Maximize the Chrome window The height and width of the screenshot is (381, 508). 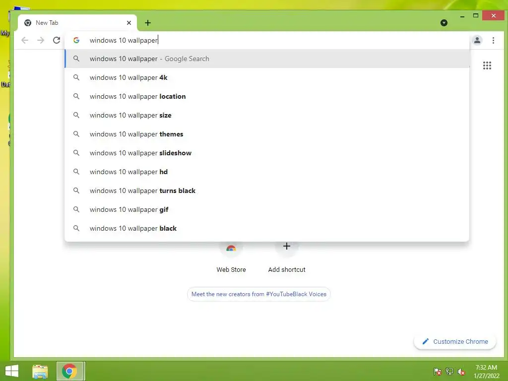(x=476, y=15)
